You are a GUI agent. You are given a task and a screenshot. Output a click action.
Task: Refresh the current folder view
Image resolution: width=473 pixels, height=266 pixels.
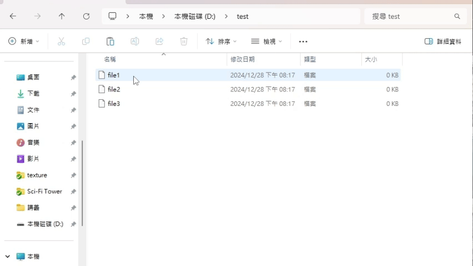click(x=86, y=17)
